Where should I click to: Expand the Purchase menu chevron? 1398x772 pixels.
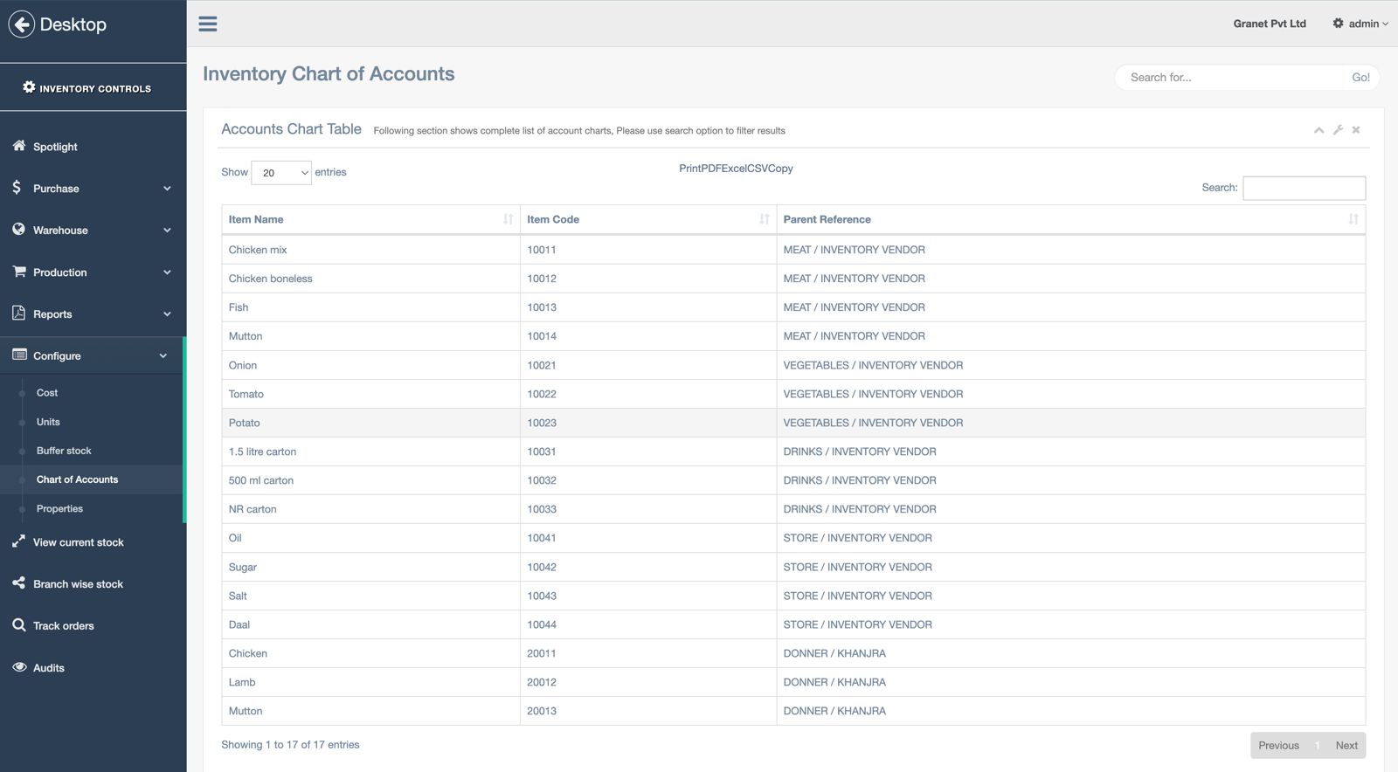click(167, 189)
